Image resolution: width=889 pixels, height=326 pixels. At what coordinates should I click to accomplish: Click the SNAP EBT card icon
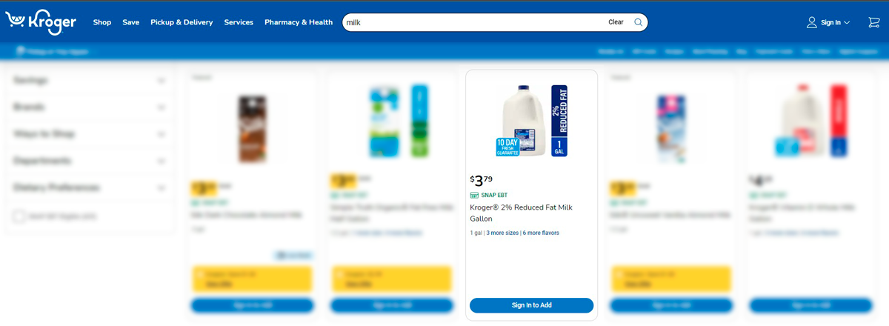pos(475,195)
